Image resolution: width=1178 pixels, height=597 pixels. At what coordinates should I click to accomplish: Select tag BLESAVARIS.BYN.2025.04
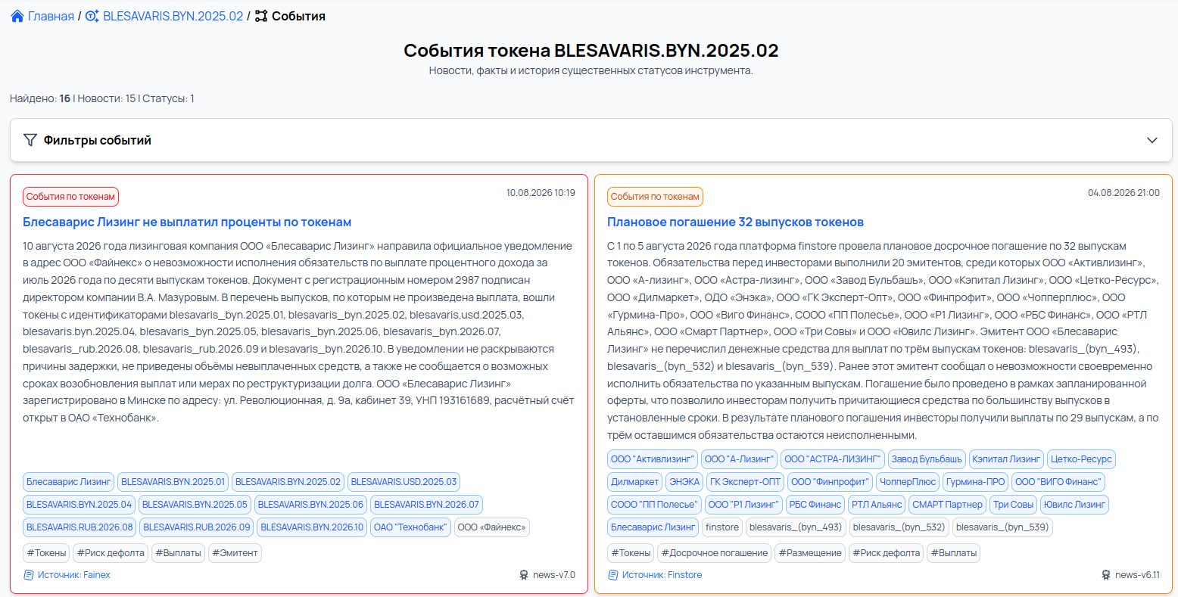79,505
